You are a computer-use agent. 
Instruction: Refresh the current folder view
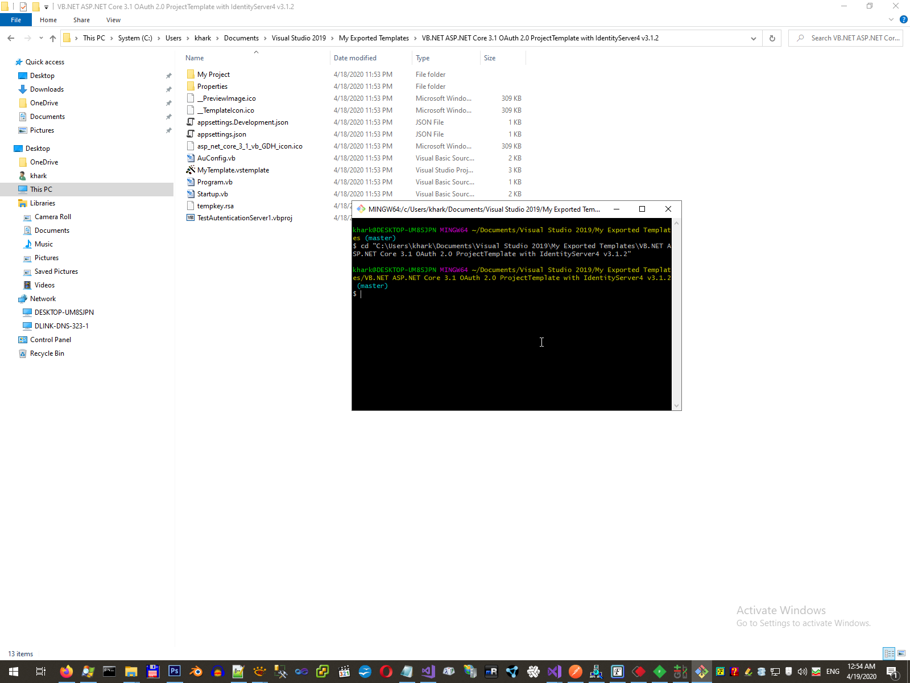772,38
